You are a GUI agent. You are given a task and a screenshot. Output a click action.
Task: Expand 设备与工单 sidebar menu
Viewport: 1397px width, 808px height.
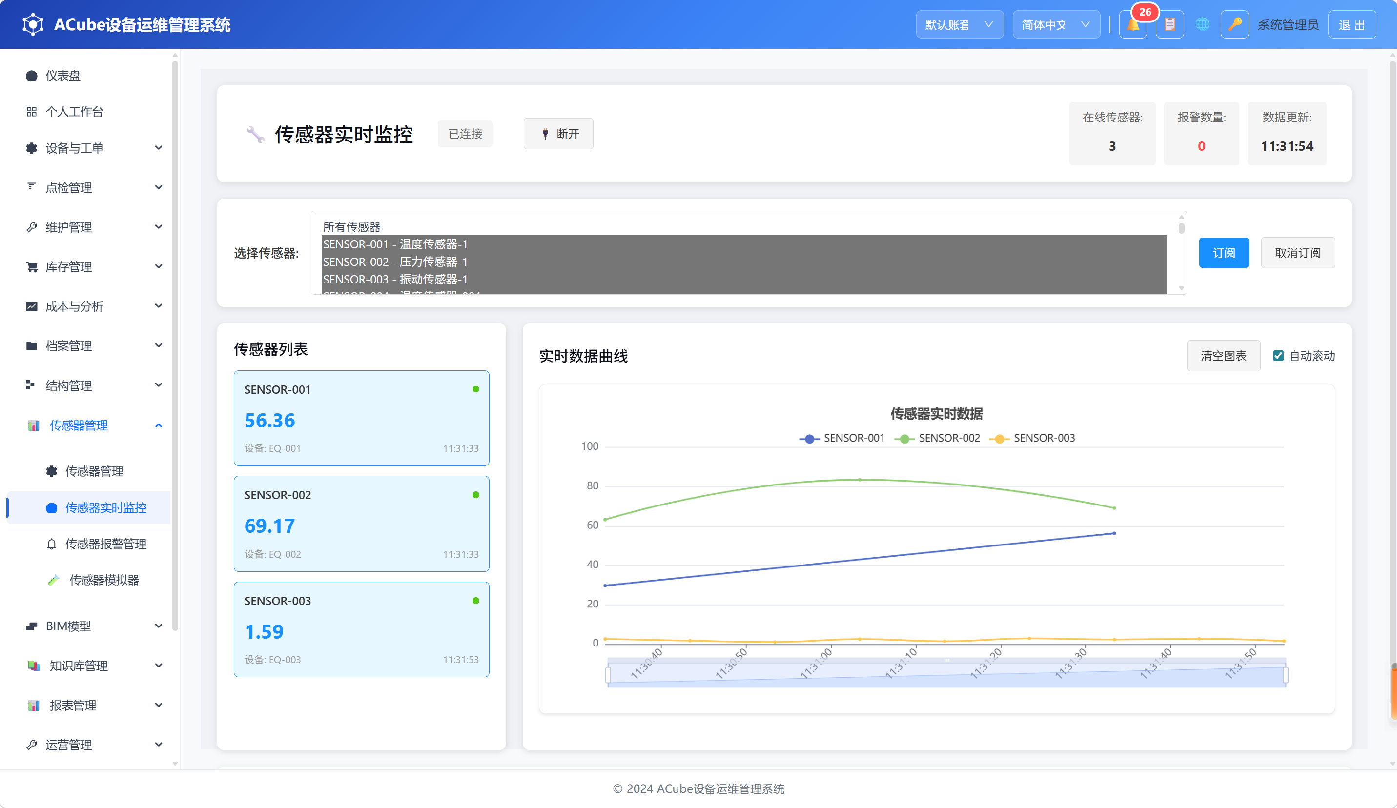click(x=89, y=148)
